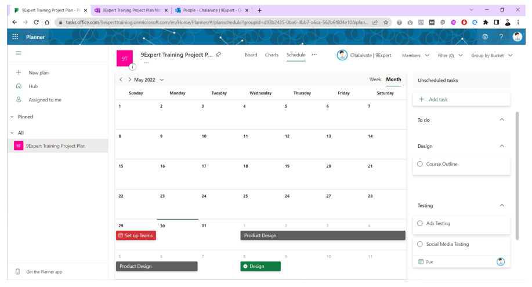Click the help question mark icon
Viewport: 532px width, 287px height.
tap(501, 37)
